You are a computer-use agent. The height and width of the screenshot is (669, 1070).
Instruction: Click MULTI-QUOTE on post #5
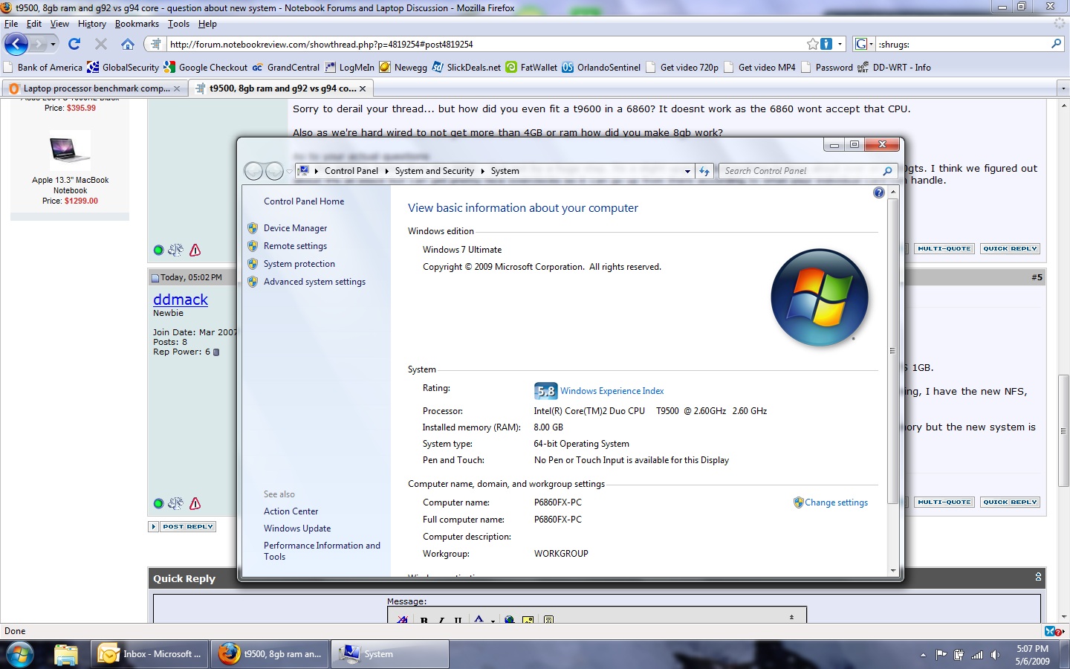pyautogui.click(x=944, y=502)
